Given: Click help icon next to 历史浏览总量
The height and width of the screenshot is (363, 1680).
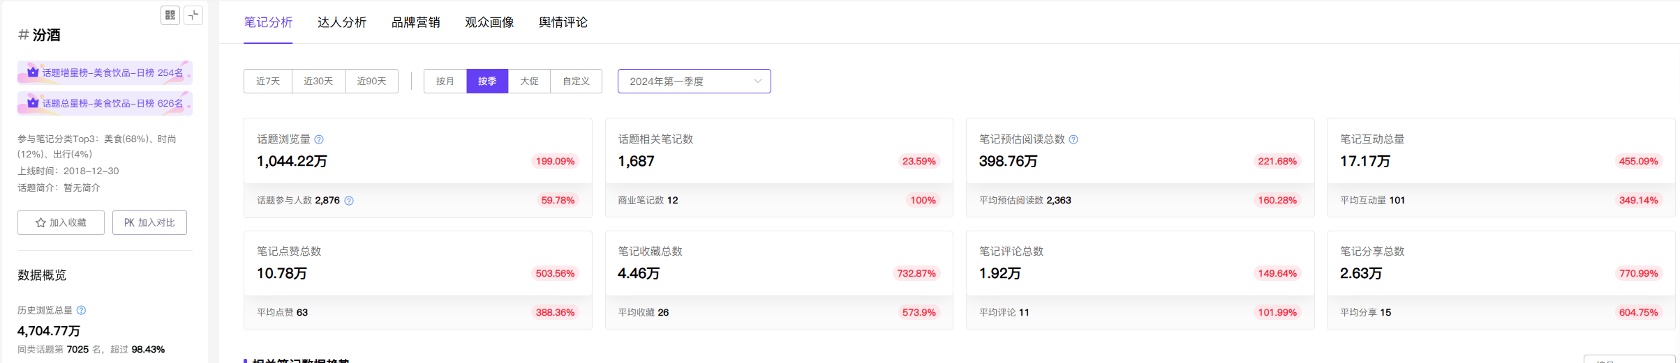Looking at the screenshot, I should click(x=81, y=310).
